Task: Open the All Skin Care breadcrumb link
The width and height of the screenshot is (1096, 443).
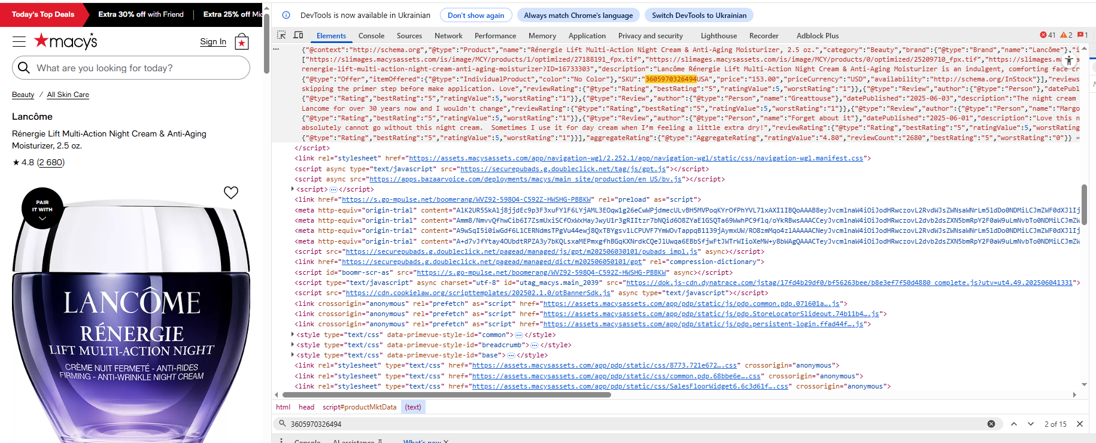Action: point(68,95)
